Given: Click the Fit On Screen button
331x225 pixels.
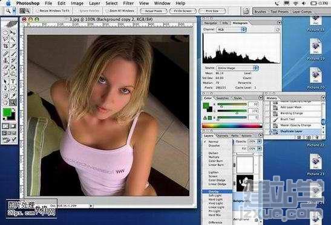Looking at the screenshot, I should click(183, 11).
